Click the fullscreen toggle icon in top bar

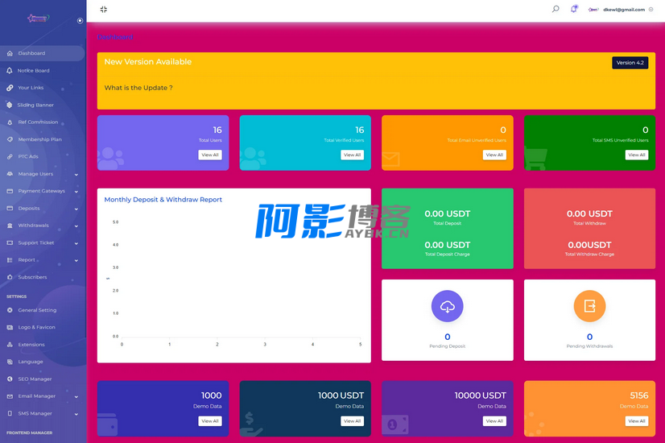[103, 10]
